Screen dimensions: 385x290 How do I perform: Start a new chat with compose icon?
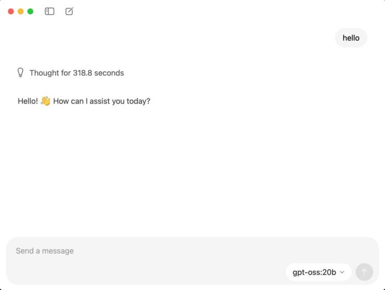[69, 11]
